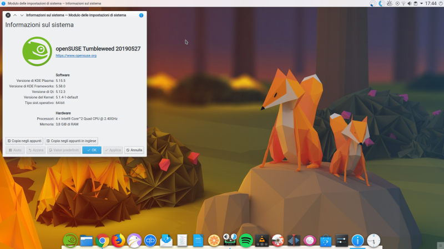Image resolution: width=444 pixels, height=249 pixels.
Task: Open the analog clock dock icon
Action: tap(374, 241)
